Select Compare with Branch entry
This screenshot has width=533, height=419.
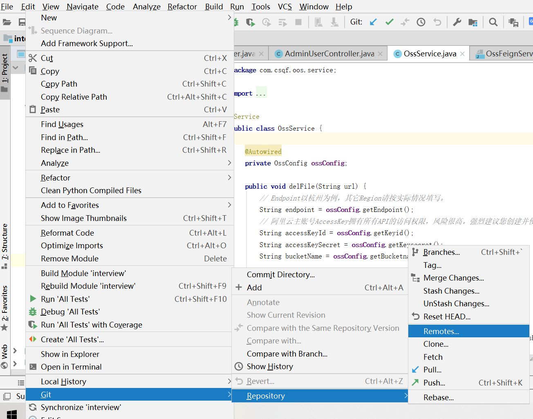320,354
